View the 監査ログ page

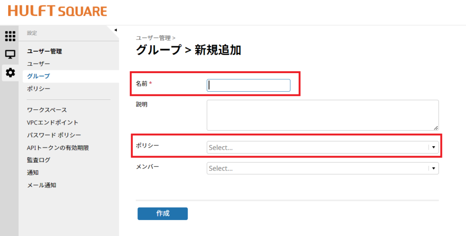click(38, 160)
